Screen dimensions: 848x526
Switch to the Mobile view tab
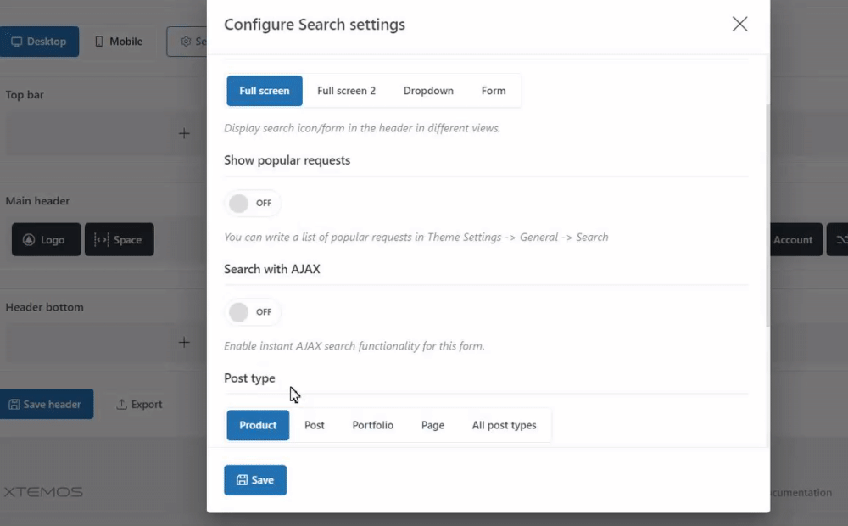[x=119, y=42]
